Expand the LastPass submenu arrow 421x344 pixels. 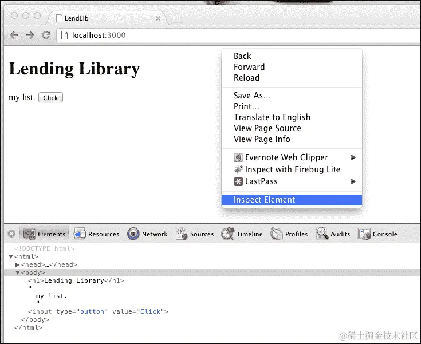click(353, 181)
